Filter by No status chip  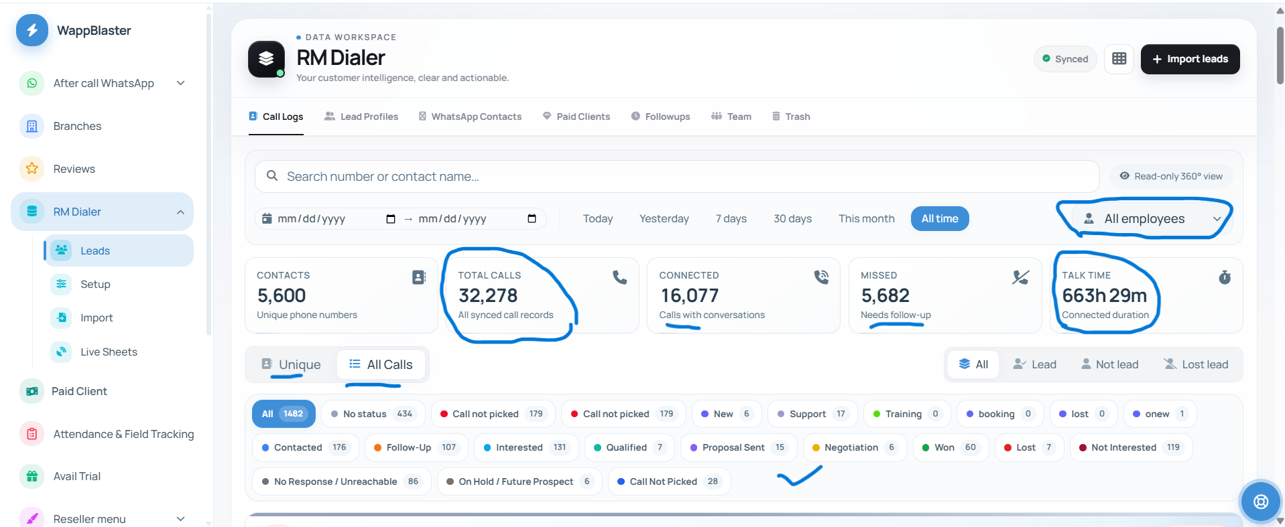[373, 414]
